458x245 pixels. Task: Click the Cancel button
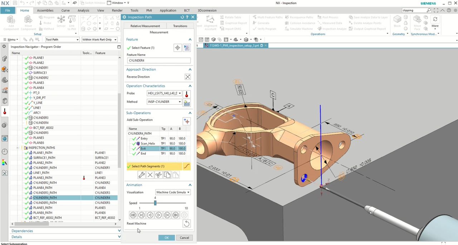point(184,237)
